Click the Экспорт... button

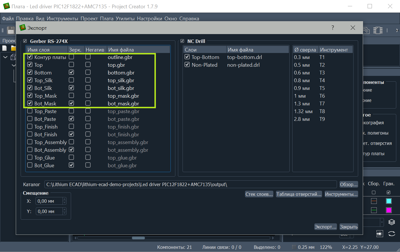(325, 227)
